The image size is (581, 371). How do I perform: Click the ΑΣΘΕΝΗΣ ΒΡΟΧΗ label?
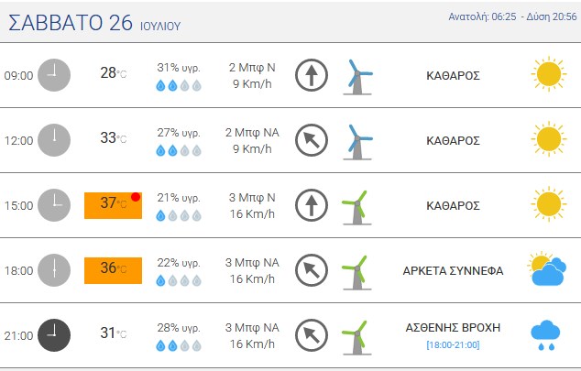(453, 328)
